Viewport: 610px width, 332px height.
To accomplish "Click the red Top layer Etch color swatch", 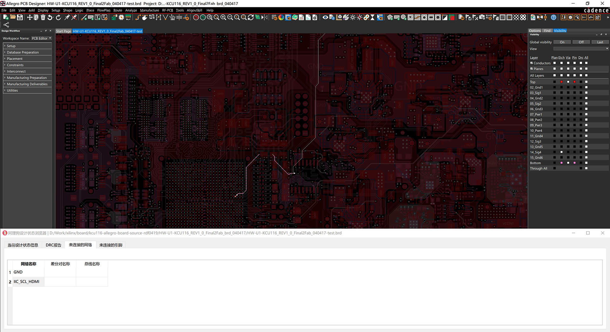I will [x=561, y=82].
